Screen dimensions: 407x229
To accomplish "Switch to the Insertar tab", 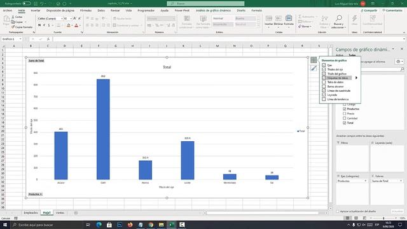I will [x=36, y=10].
